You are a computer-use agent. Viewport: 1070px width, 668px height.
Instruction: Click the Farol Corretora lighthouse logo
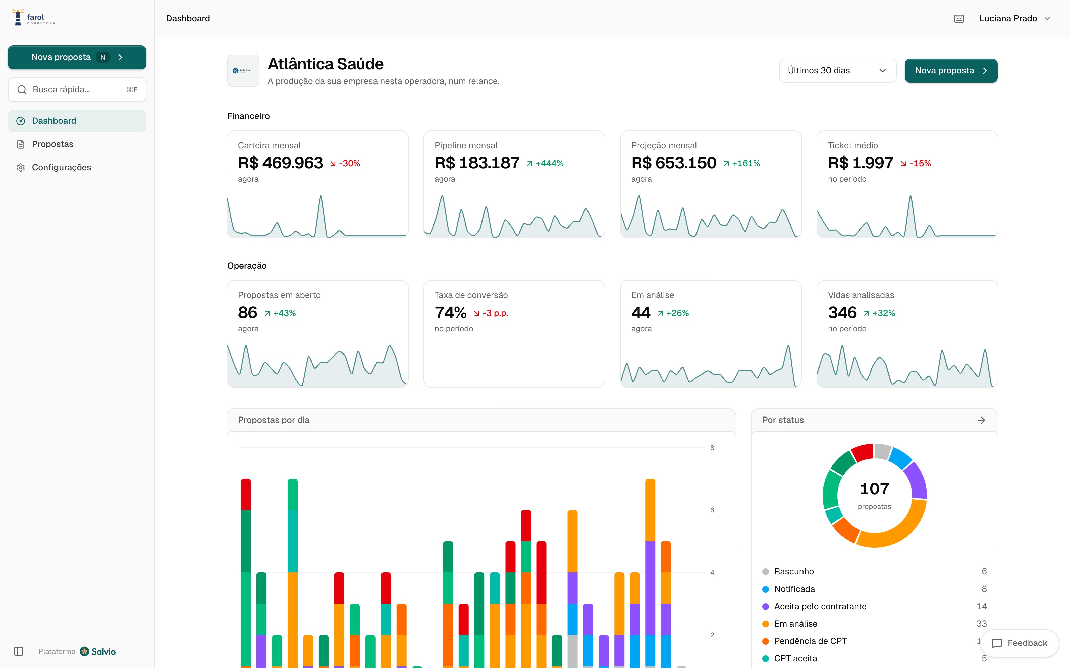click(x=33, y=18)
